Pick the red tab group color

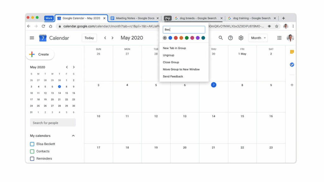[176, 38]
